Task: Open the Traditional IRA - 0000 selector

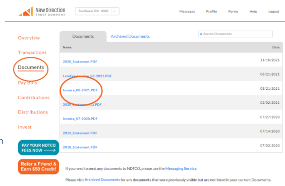Action: pyautogui.click(x=97, y=11)
